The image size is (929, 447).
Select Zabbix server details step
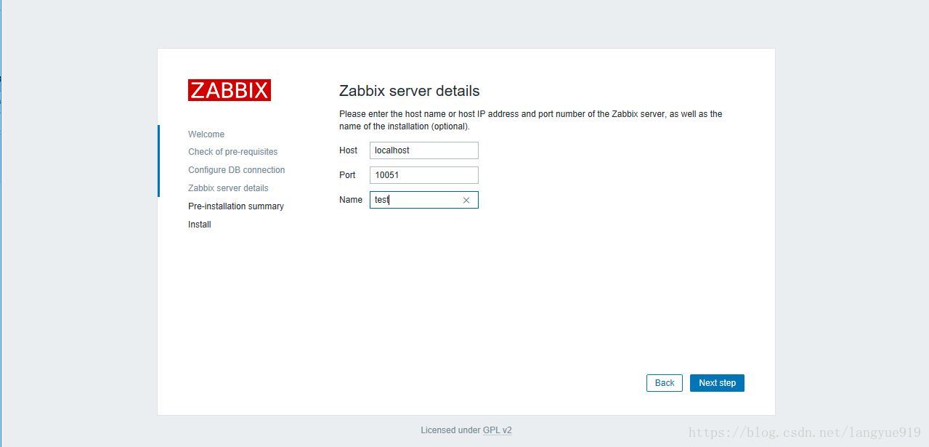[228, 188]
